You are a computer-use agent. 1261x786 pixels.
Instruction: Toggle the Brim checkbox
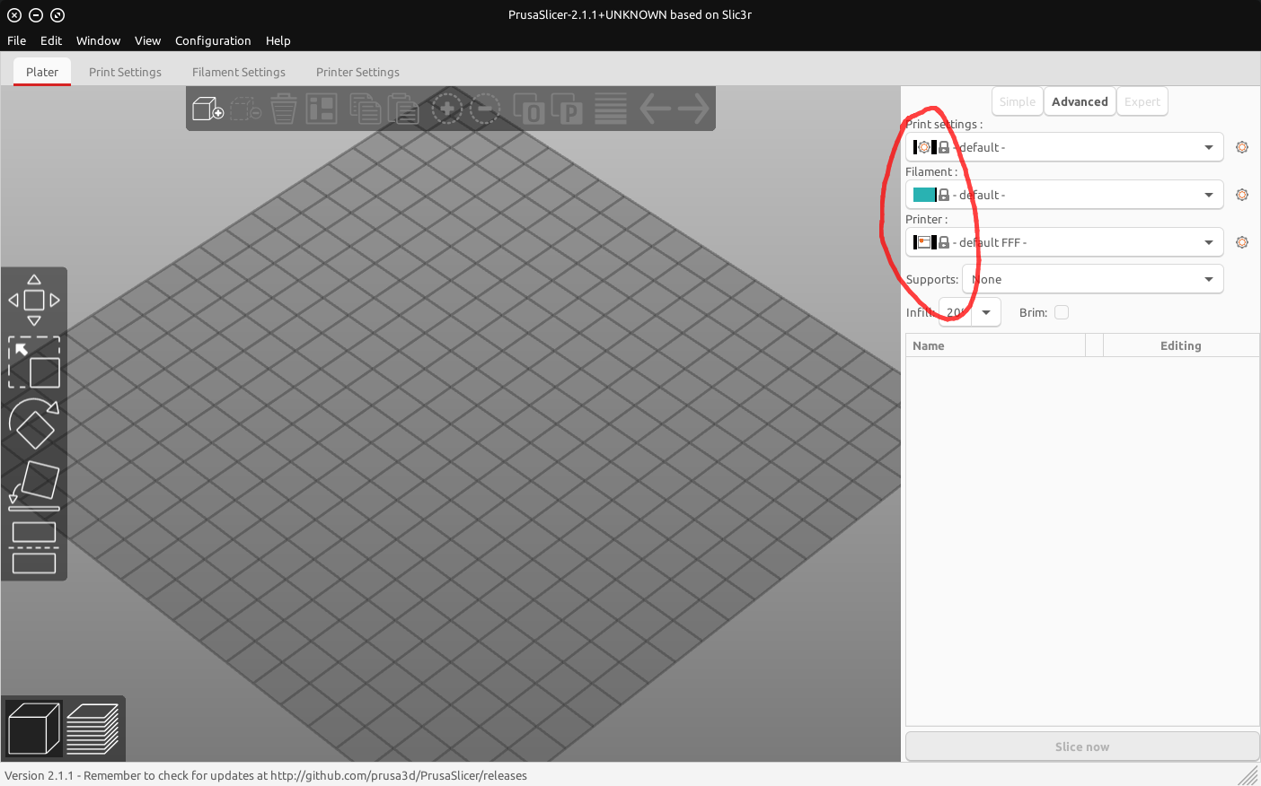[x=1062, y=312]
